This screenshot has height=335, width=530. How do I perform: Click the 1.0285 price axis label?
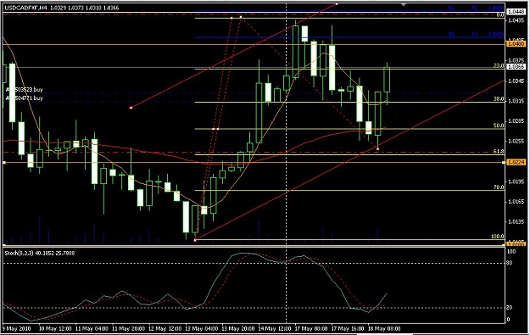516,121
